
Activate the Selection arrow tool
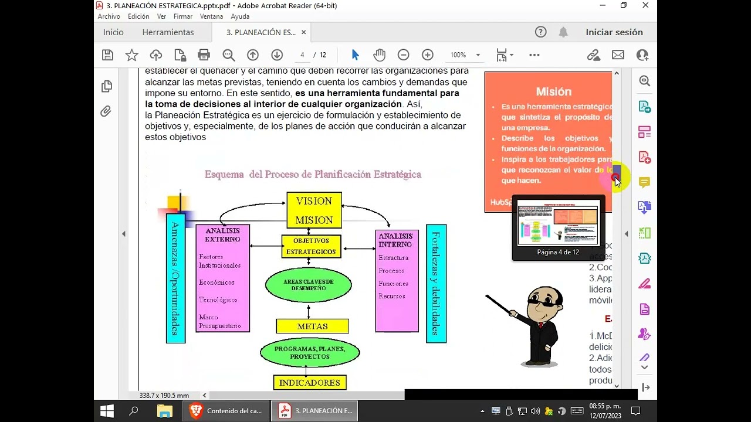[355, 55]
